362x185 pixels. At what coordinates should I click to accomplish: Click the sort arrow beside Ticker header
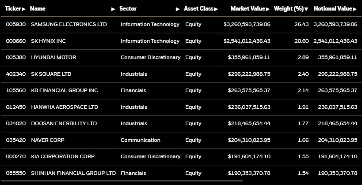(x=24, y=9)
